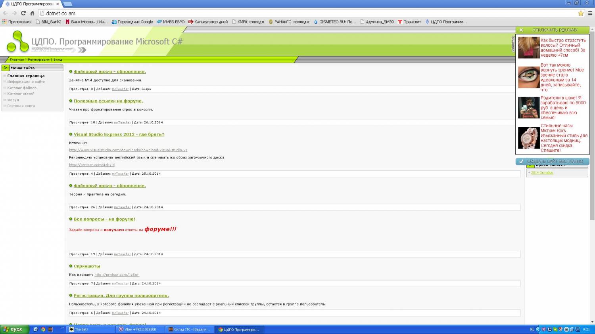Open the РАНХиГС колледж bookmark
The image size is (595, 334).
(x=289, y=22)
